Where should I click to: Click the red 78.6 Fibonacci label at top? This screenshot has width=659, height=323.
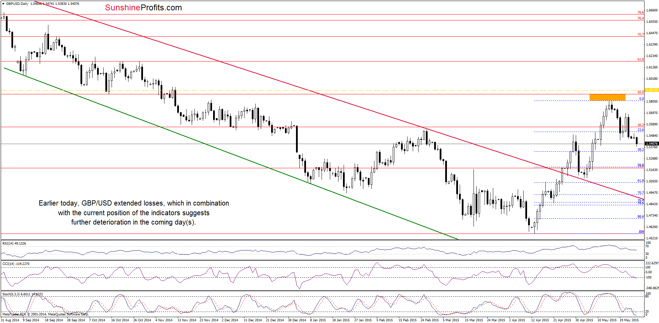(x=641, y=12)
